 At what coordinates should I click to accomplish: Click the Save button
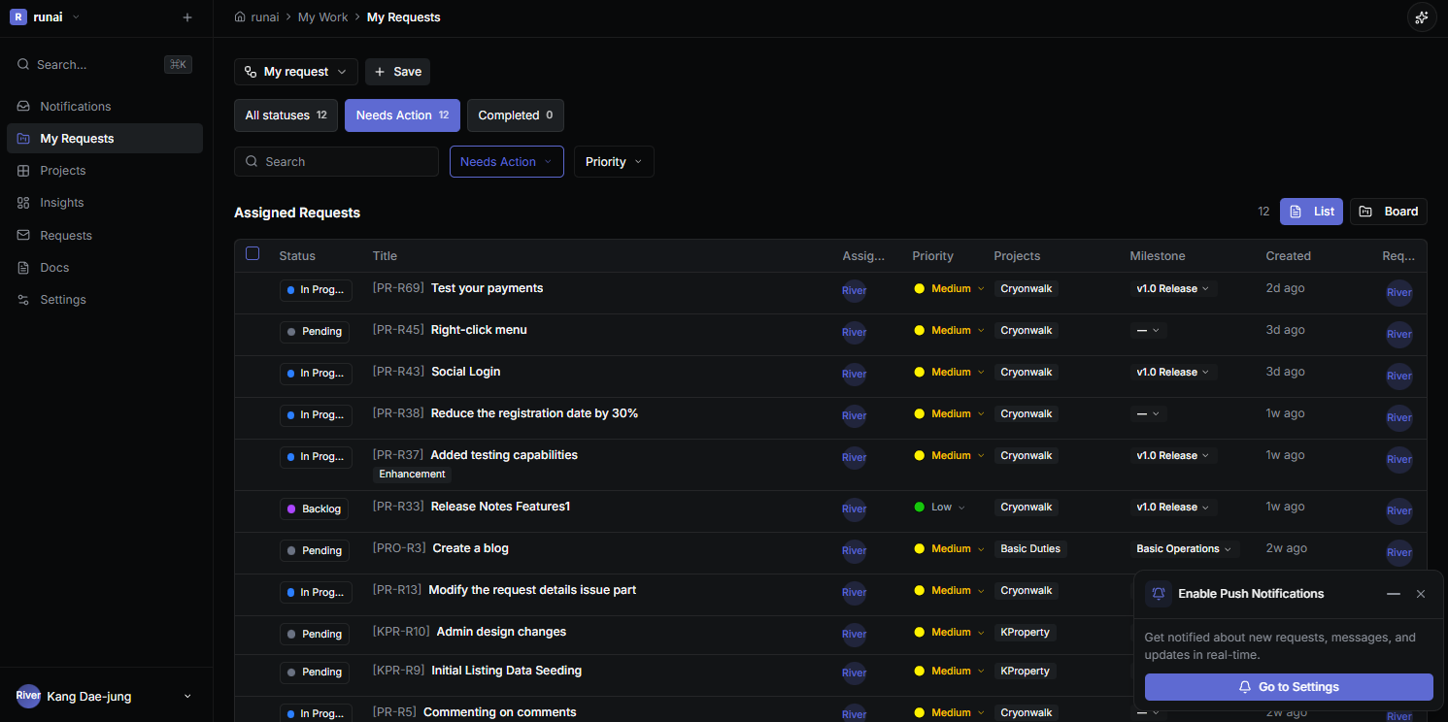pyautogui.click(x=397, y=72)
